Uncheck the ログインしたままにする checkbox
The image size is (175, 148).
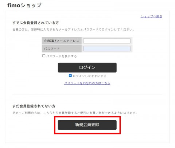tap(70, 75)
